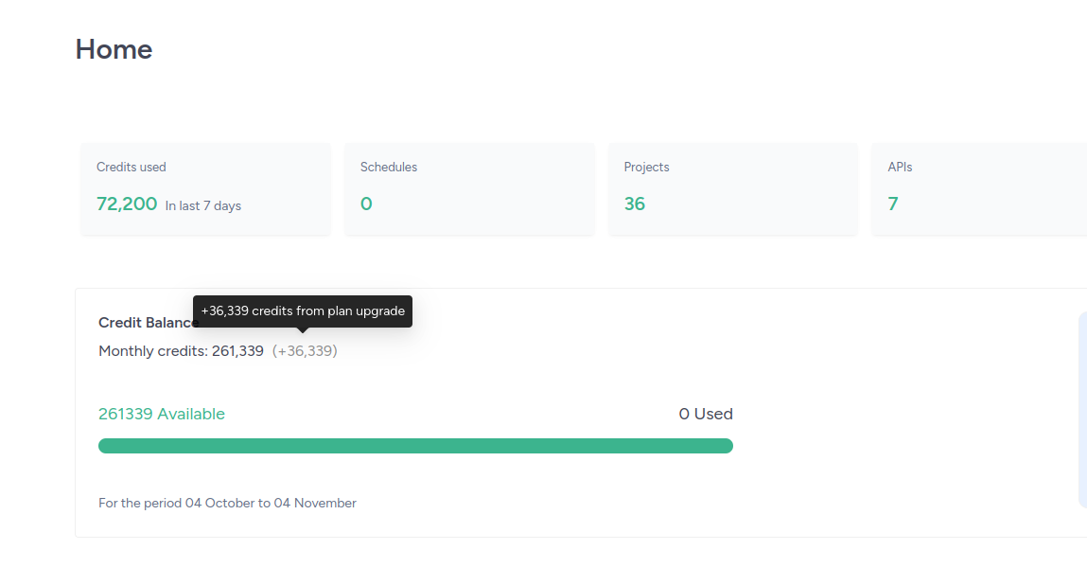This screenshot has height=568, width=1087.
Task: Open the Schedules stat card
Action: 469,188
